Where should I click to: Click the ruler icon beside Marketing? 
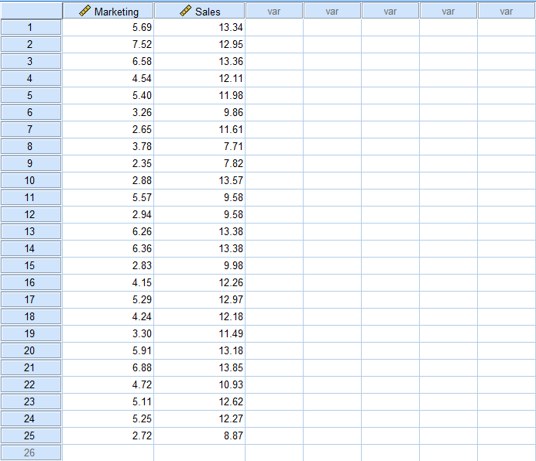tap(85, 12)
